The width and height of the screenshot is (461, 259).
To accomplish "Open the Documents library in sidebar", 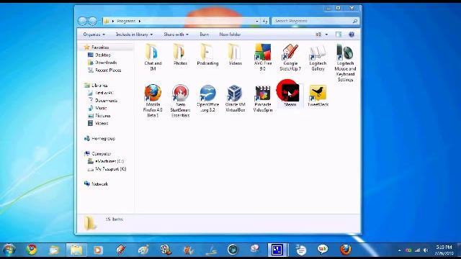I will click(x=106, y=101).
